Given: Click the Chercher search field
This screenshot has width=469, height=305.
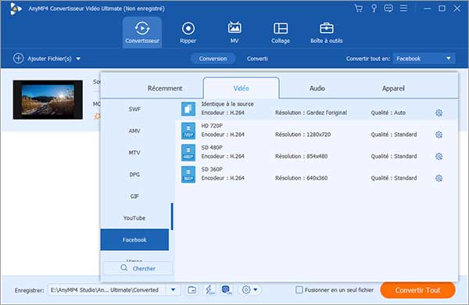Looking at the screenshot, I should tap(138, 268).
